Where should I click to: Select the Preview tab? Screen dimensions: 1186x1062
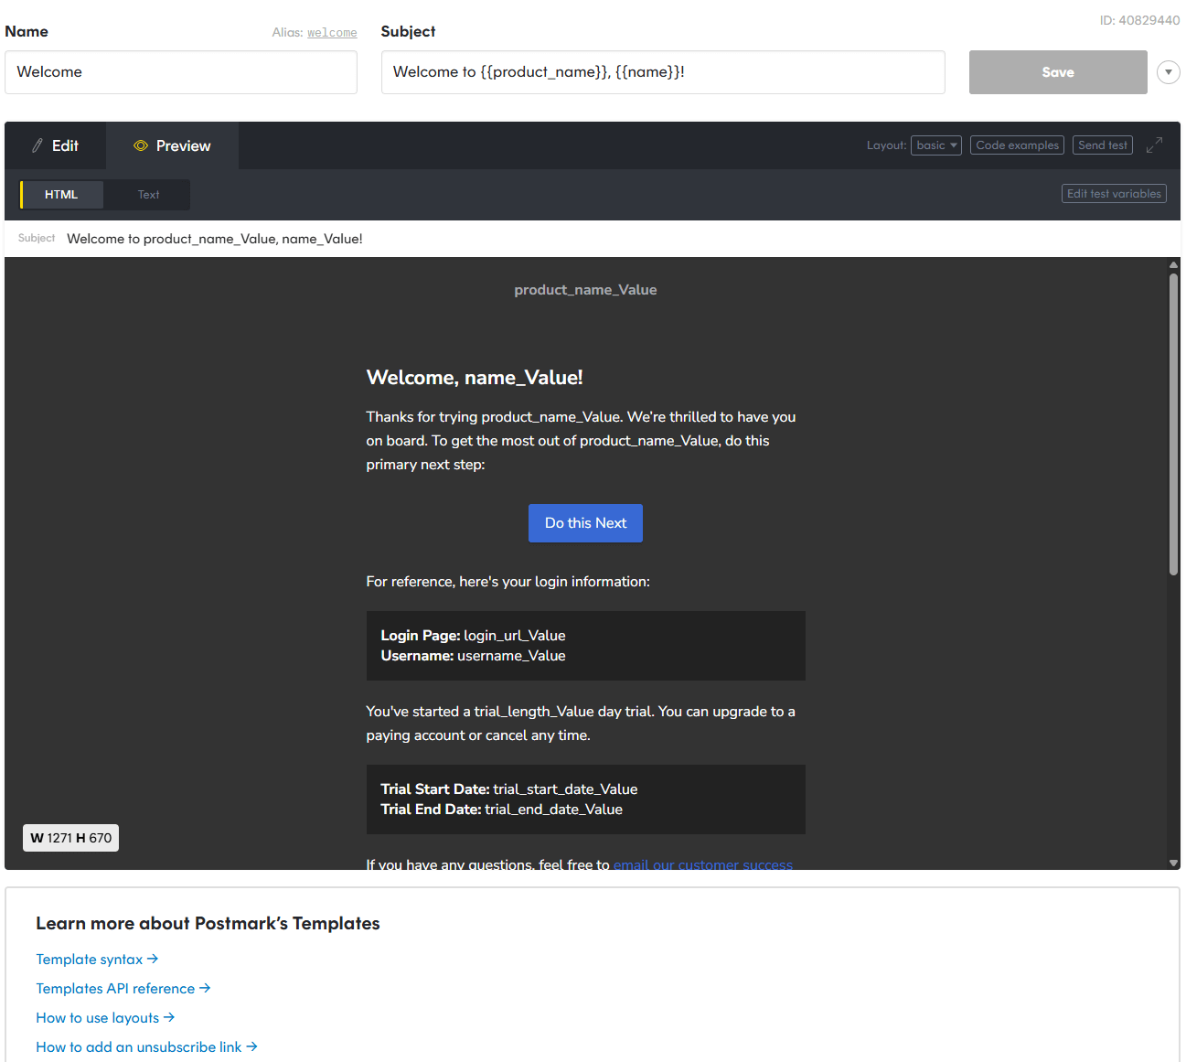pos(172,145)
